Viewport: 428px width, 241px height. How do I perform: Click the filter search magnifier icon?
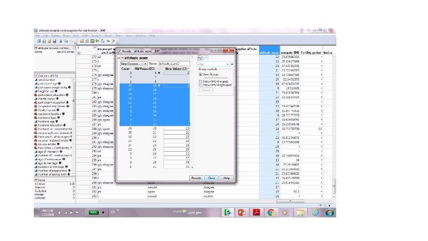(x=228, y=64)
